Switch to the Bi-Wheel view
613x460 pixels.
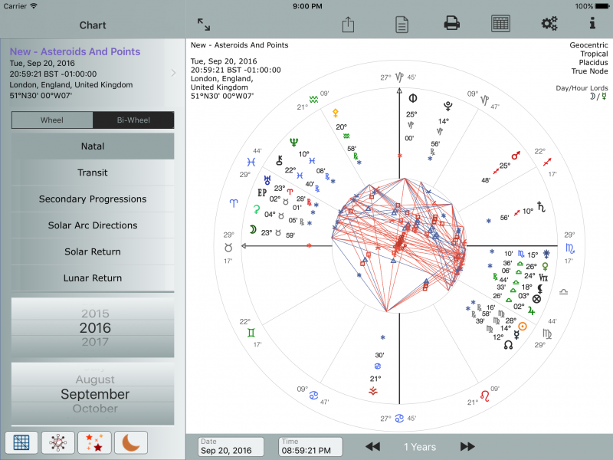point(133,120)
